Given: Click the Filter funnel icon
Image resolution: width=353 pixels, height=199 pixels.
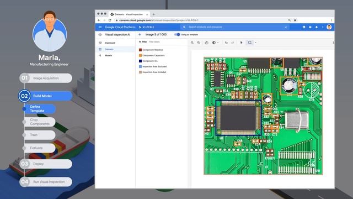Looking at the screenshot, I should tap(140, 42).
